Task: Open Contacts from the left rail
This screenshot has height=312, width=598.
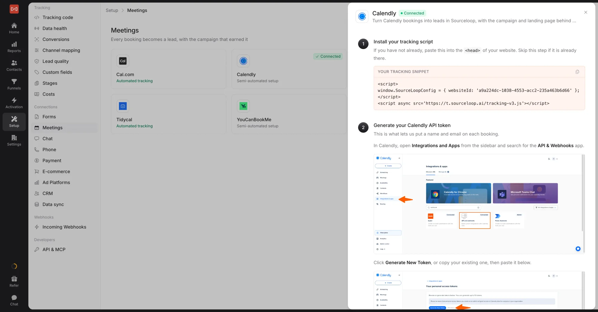Action: click(14, 66)
